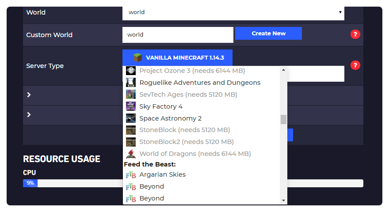Viewport: 389px width, 212px height.
Task: Expand the second collapsed settings row
Action: [x=29, y=114]
